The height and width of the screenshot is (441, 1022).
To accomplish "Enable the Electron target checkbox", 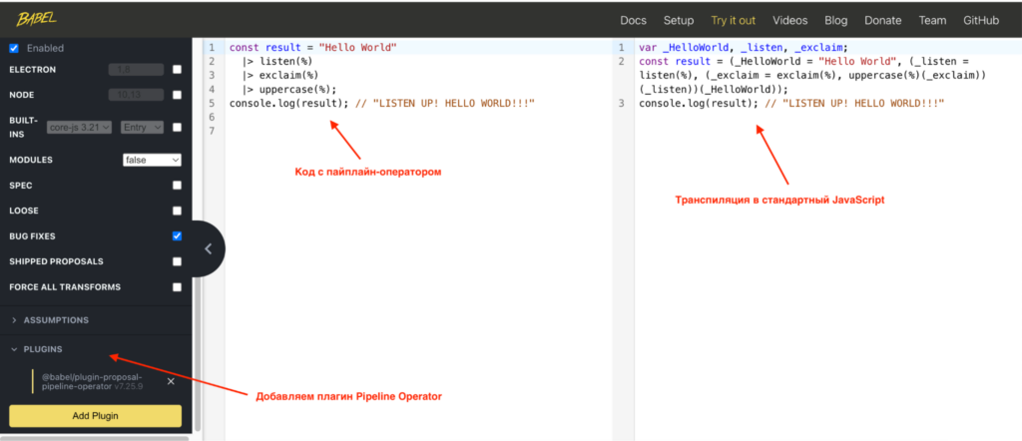I will [x=177, y=70].
